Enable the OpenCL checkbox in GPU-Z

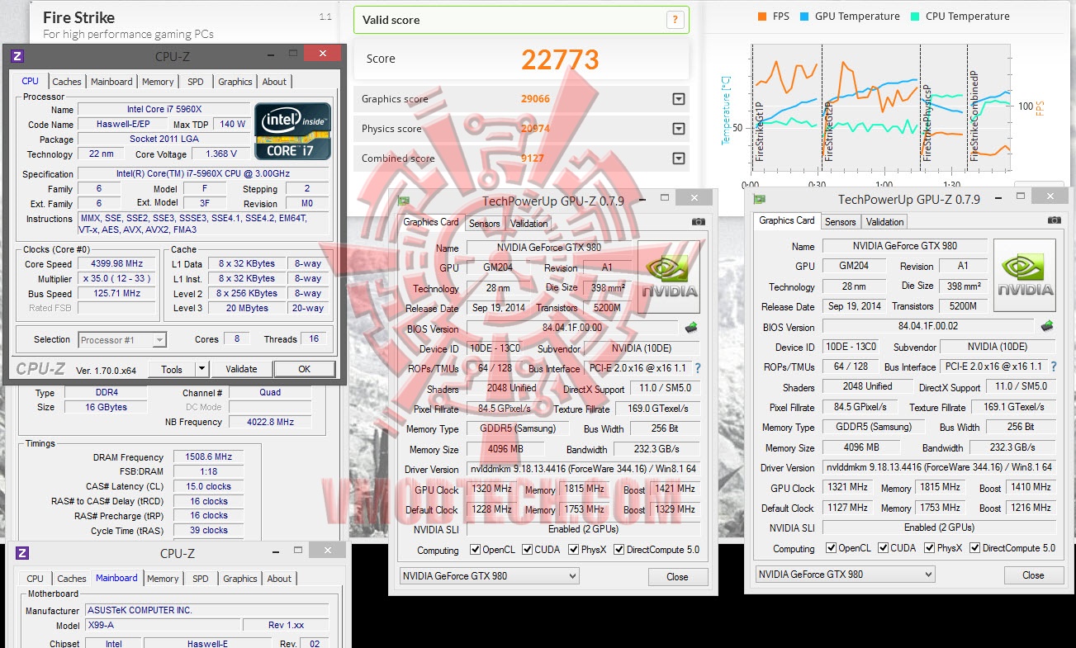tap(476, 549)
